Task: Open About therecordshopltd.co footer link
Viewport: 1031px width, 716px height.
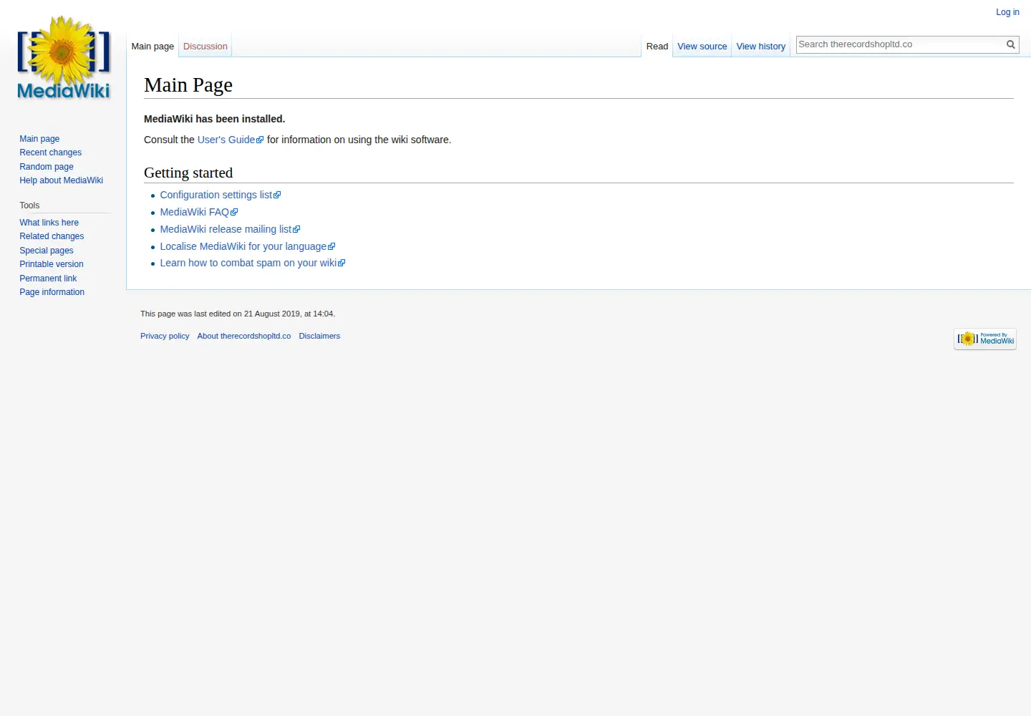Action: [244, 336]
